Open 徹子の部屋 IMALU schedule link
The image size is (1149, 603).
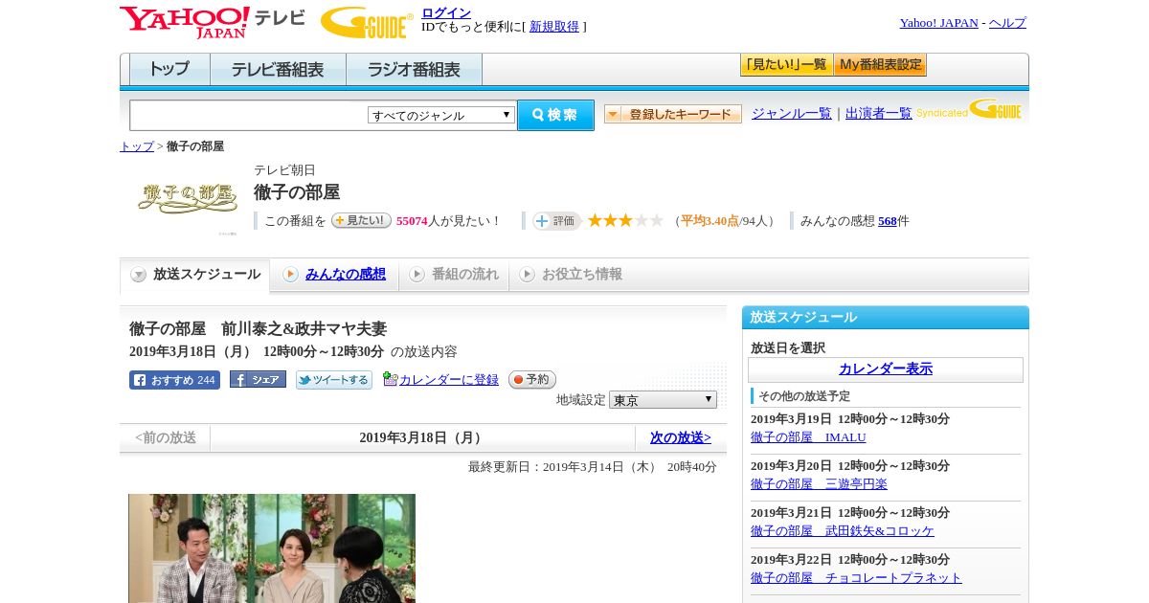808,437
